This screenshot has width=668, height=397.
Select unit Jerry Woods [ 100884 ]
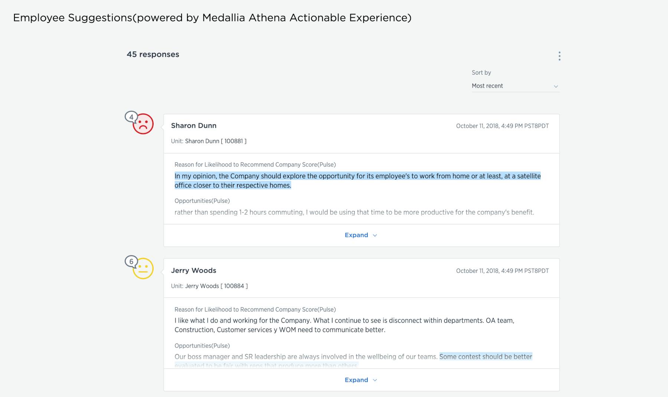click(216, 286)
